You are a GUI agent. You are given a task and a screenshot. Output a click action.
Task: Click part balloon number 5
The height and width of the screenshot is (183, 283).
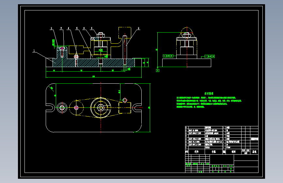77,28
